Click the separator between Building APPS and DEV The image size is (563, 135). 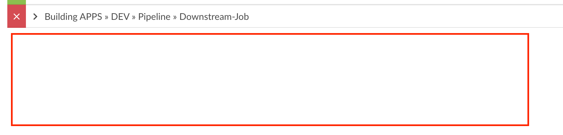coord(106,17)
